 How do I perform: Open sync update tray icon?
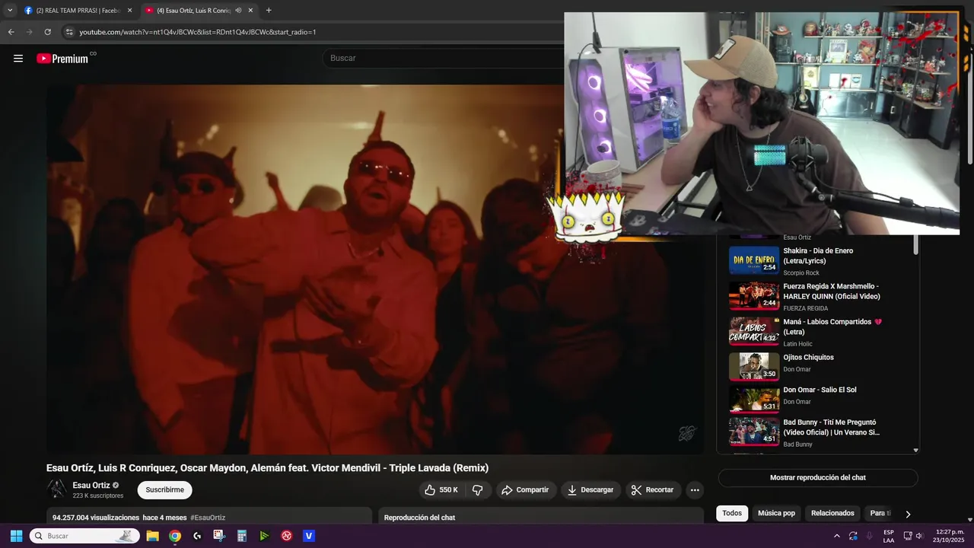[x=853, y=536]
